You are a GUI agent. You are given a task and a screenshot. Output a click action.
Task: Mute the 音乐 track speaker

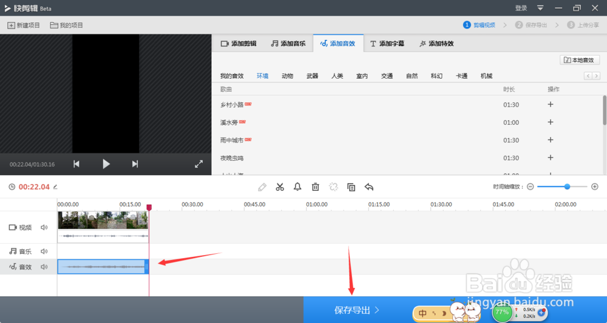pos(44,251)
